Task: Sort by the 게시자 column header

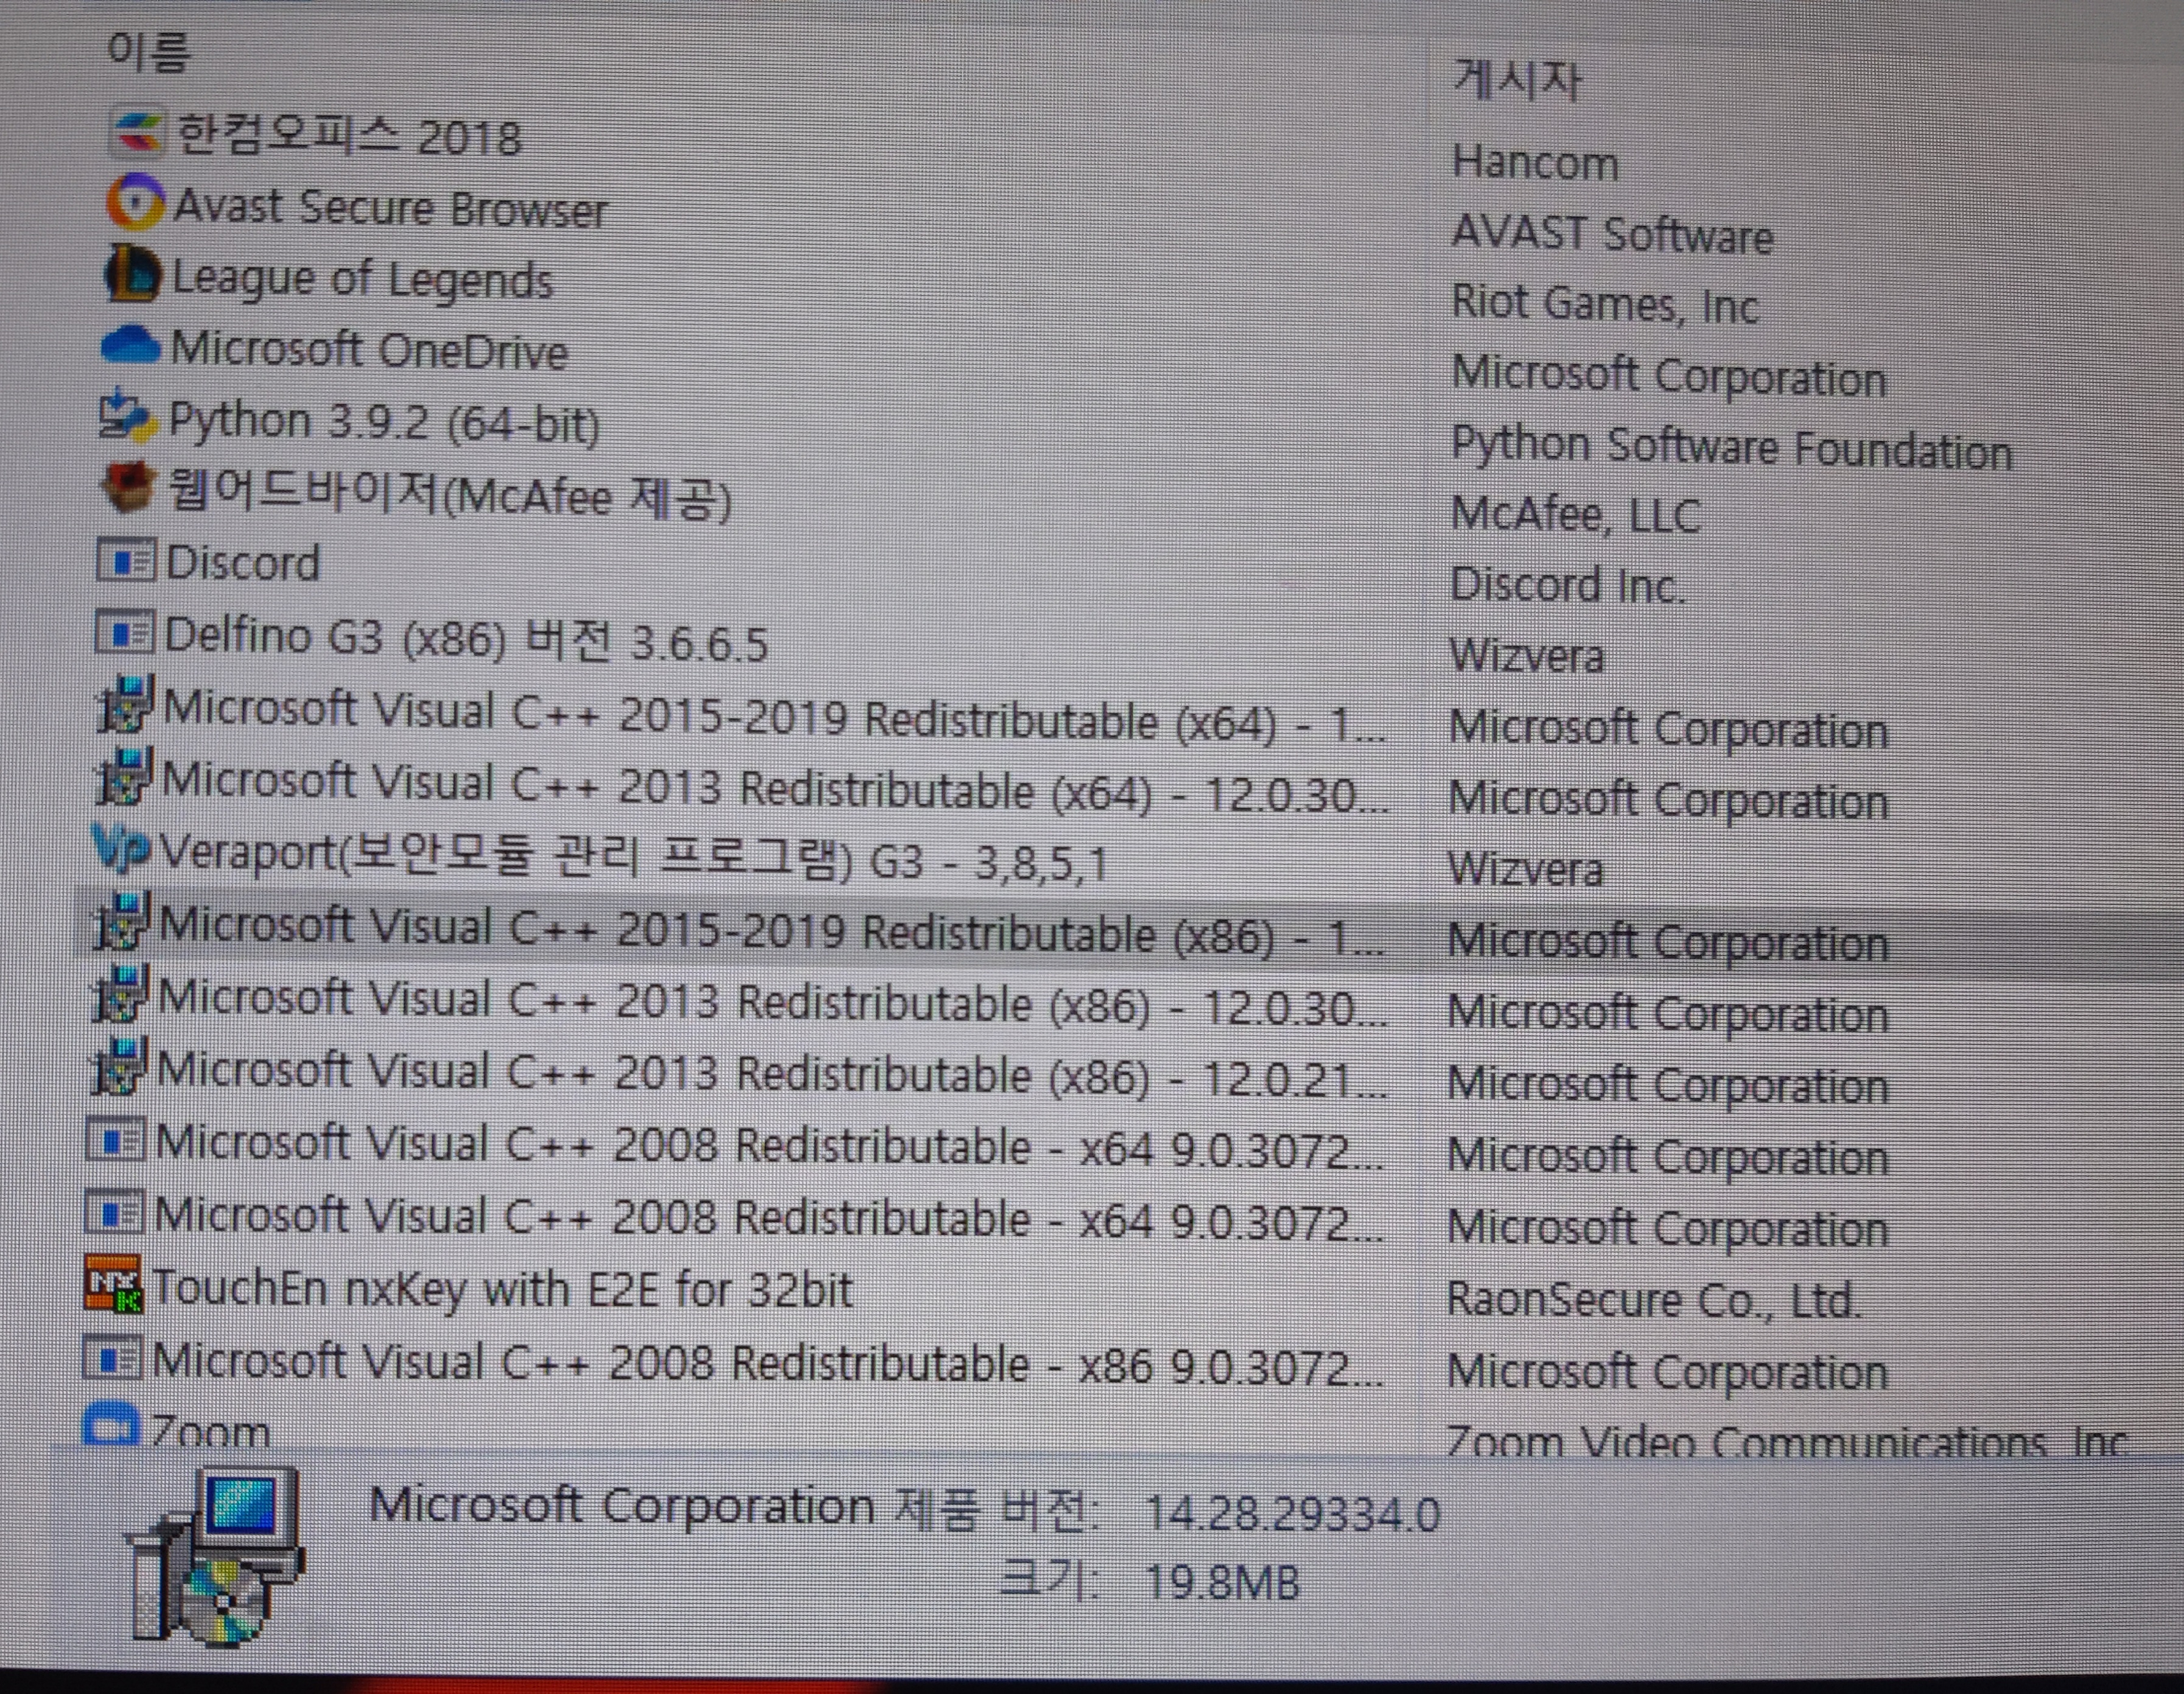Action: [1516, 79]
